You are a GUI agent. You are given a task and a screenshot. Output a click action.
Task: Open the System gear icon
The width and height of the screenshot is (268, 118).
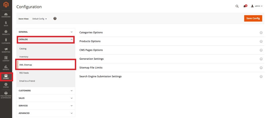6,85
